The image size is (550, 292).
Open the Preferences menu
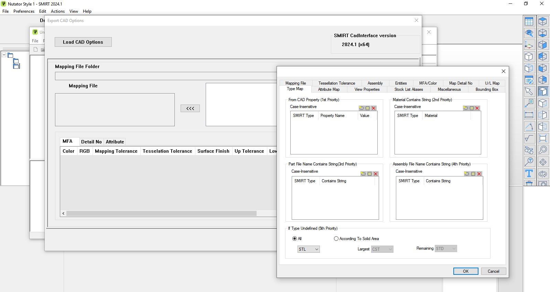pyautogui.click(x=24, y=11)
